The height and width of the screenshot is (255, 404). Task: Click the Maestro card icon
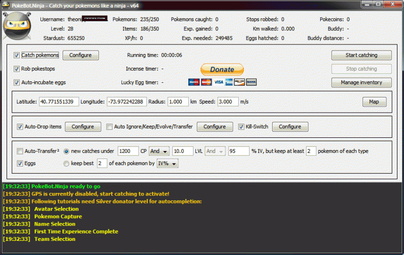point(194,82)
